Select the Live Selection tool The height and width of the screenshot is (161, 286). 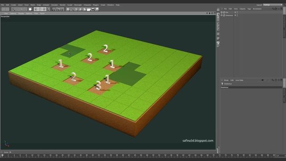tap(13, 9)
